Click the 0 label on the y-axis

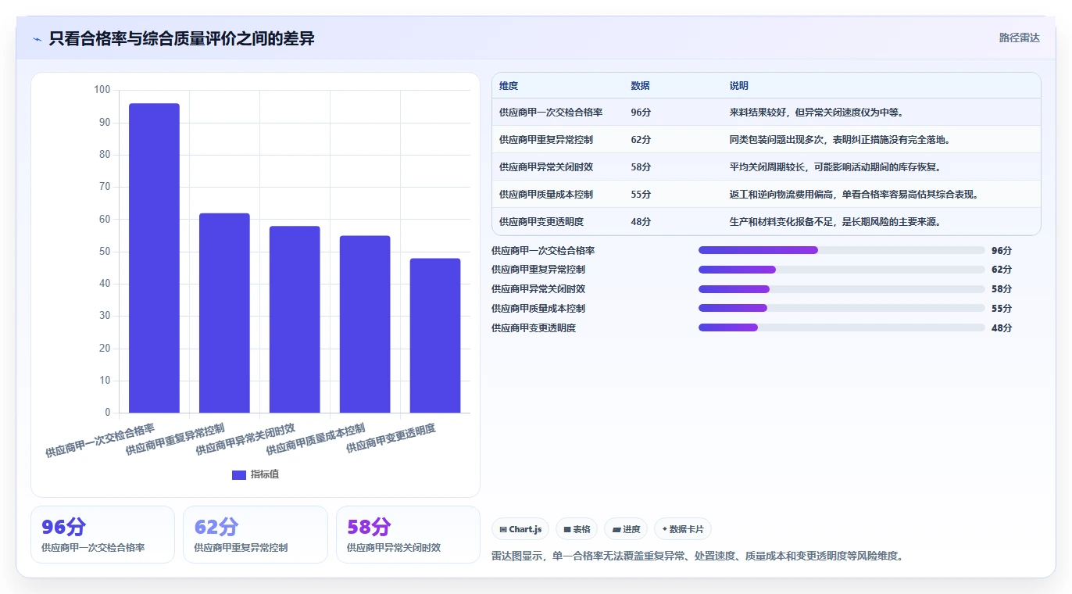coord(108,413)
